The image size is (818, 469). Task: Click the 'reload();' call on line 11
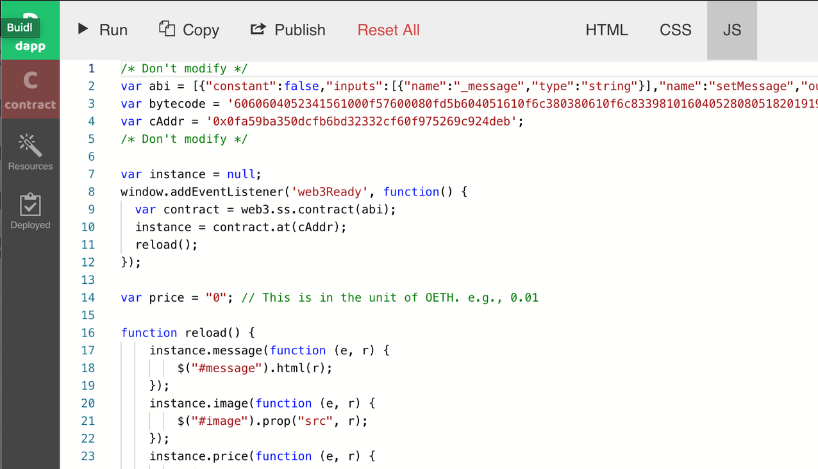click(x=167, y=245)
